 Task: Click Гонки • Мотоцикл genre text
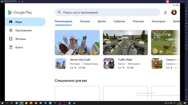pyautogui.click(x=129, y=64)
